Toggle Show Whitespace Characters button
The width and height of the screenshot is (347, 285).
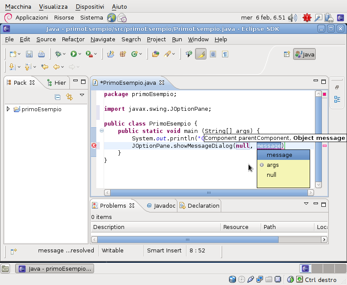click(x=225, y=54)
